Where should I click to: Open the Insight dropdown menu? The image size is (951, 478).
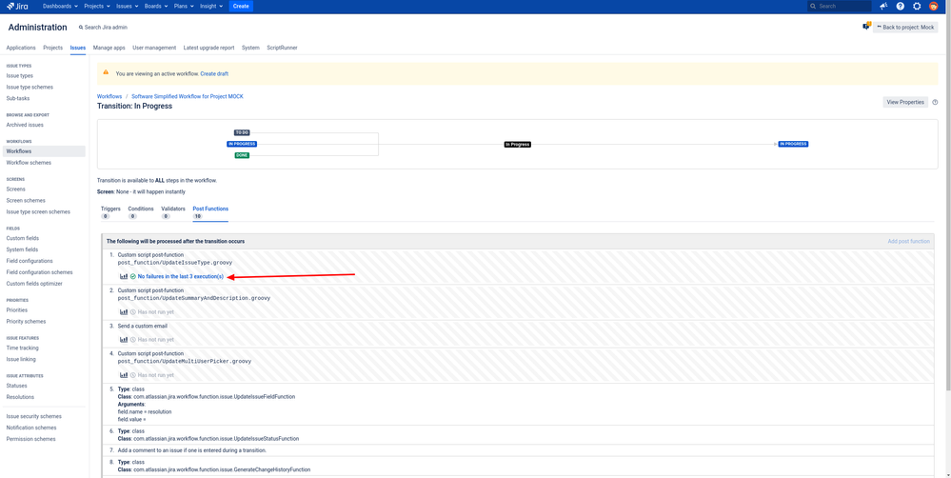(211, 6)
